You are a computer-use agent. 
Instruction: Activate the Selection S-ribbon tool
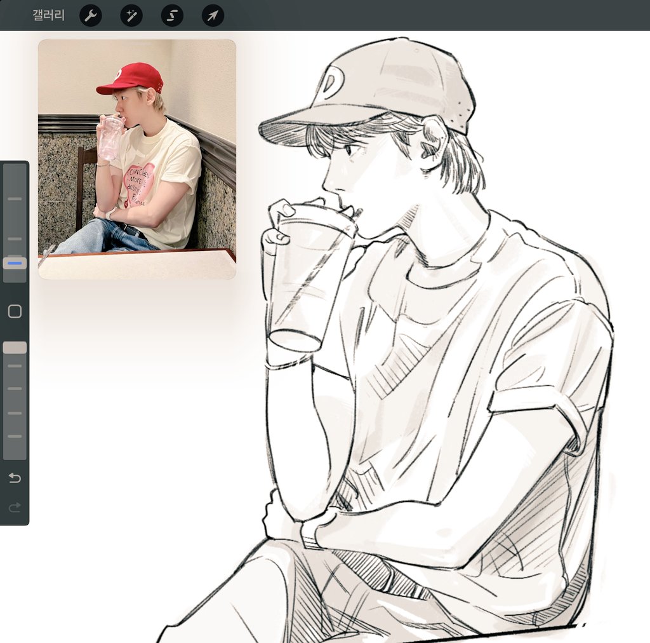(x=172, y=16)
